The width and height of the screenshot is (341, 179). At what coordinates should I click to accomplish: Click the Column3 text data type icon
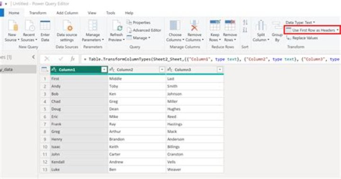[170, 70]
